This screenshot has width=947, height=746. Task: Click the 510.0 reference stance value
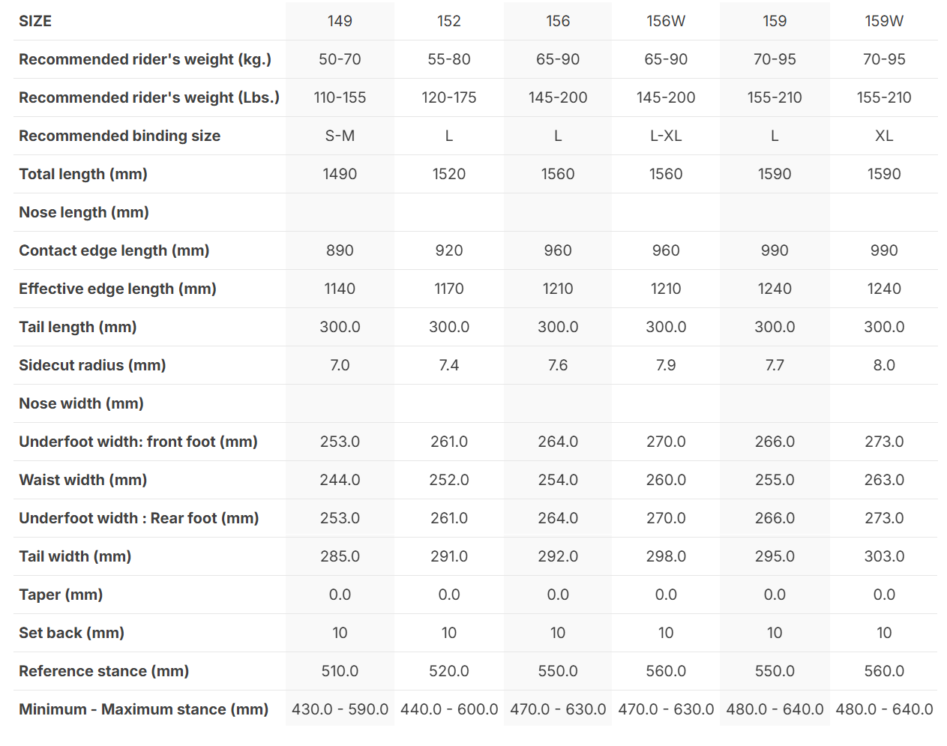(340, 671)
